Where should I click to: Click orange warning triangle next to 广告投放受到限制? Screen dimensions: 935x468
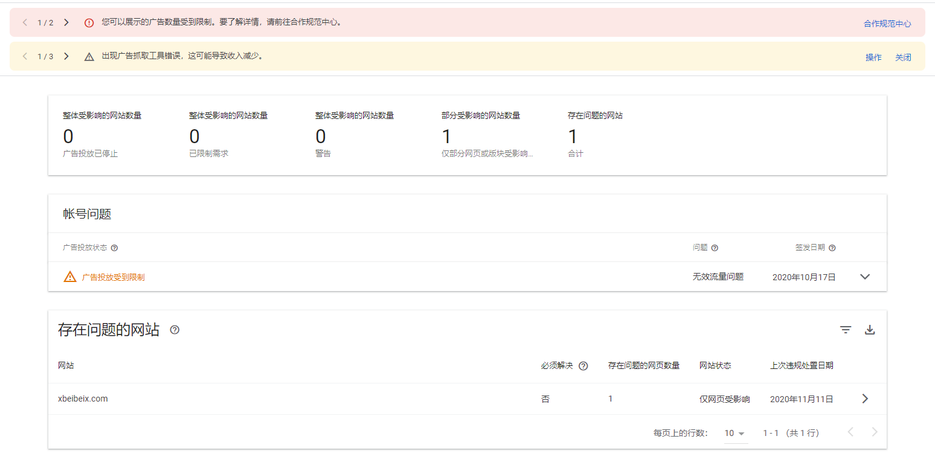pyautogui.click(x=70, y=277)
